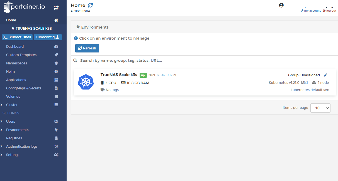Image resolution: width=338 pixels, height=181 pixels.
Task: Click the 16.8 GB RAM label
Action: click(135, 83)
